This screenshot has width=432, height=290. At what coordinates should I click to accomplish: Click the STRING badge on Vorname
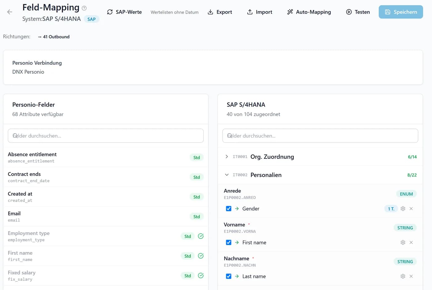(405, 228)
